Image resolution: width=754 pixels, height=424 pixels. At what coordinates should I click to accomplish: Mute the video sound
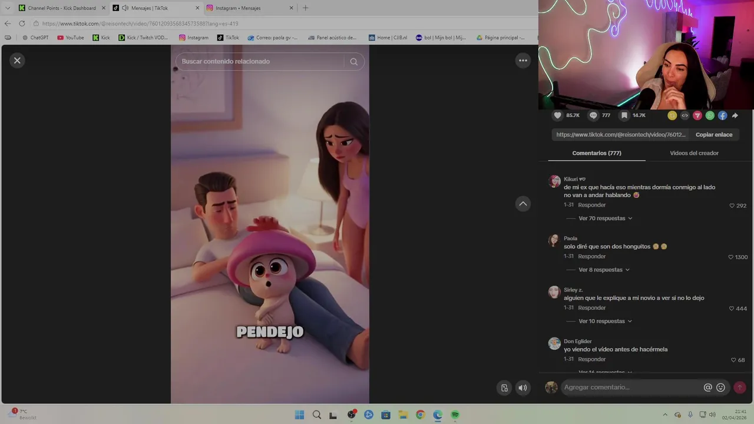pos(522,387)
